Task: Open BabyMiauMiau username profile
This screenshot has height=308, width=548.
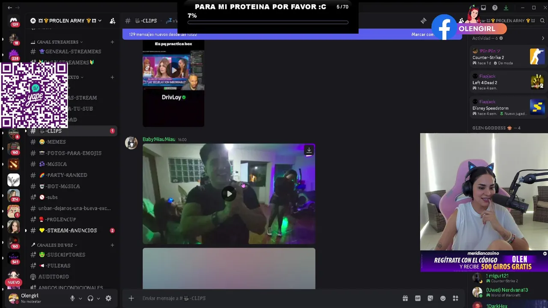Action: pyautogui.click(x=159, y=139)
